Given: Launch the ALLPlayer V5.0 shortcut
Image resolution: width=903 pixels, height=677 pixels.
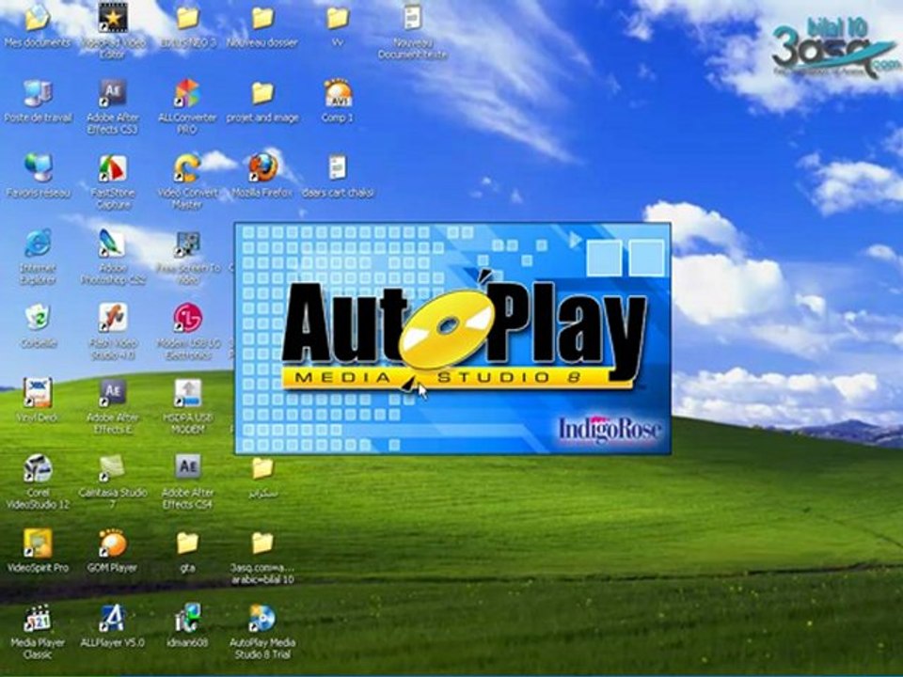Looking at the screenshot, I should [112, 619].
